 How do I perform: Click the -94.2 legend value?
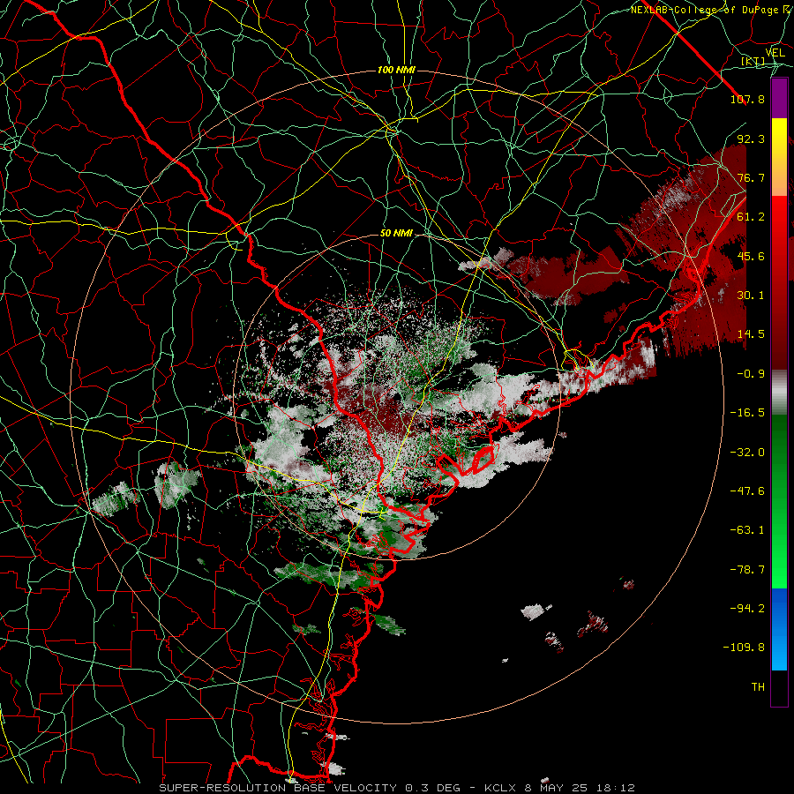pos(747,609)
